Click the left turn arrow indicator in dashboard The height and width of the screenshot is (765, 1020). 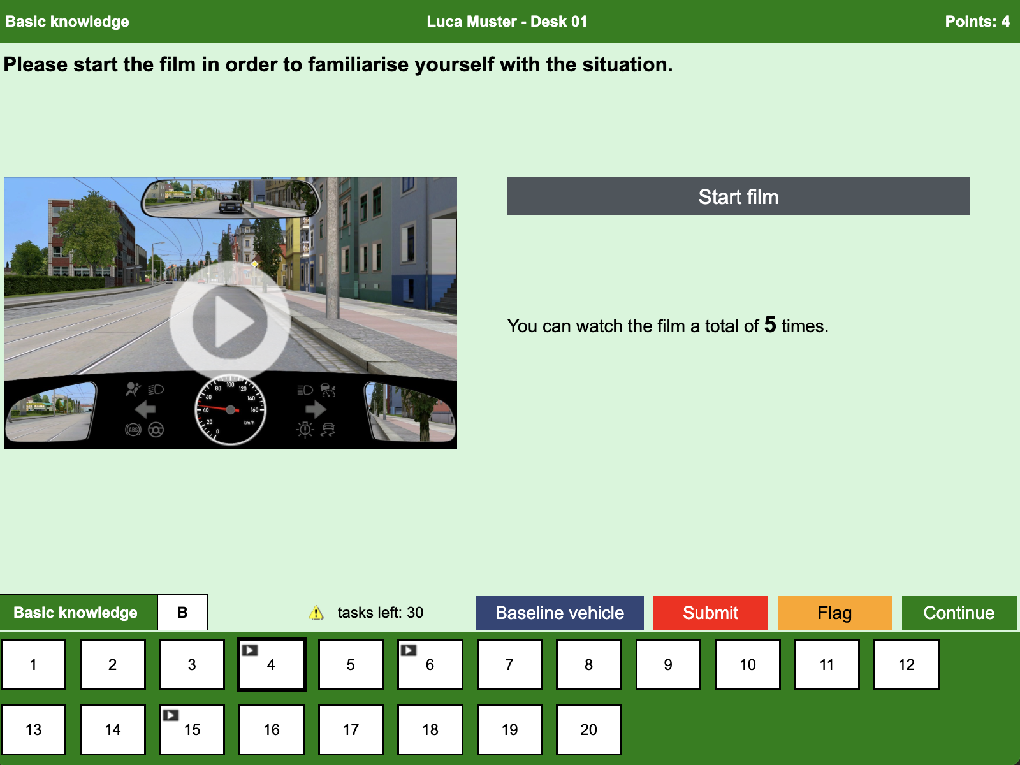pos(145,409)
